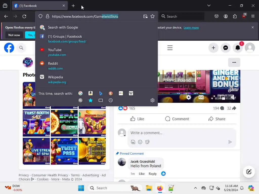Open the taskbar notifications bell

tap(242, 188)
